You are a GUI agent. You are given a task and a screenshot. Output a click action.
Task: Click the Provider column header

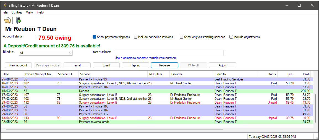192,74
